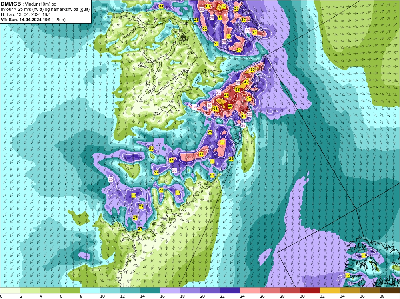Click the legend scale number '38'
400x299 pixels.
382,296
